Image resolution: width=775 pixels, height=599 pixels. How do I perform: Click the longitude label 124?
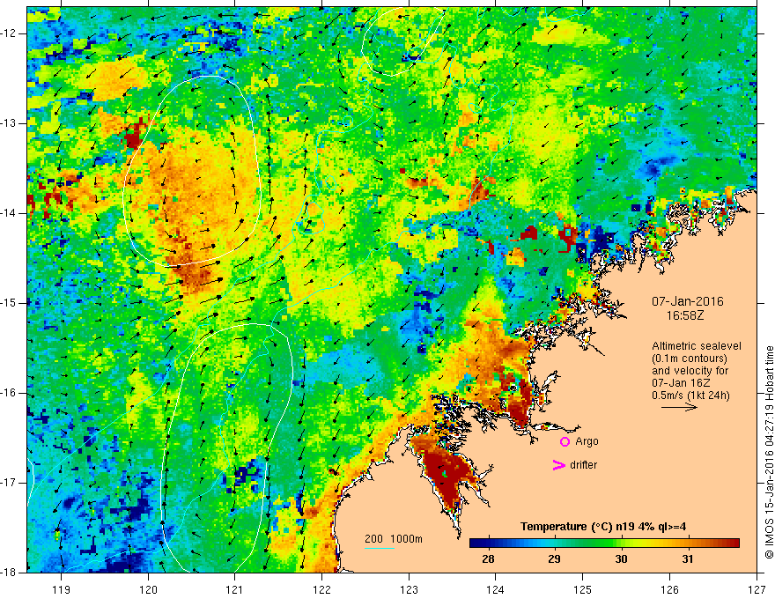click(496, 589)
